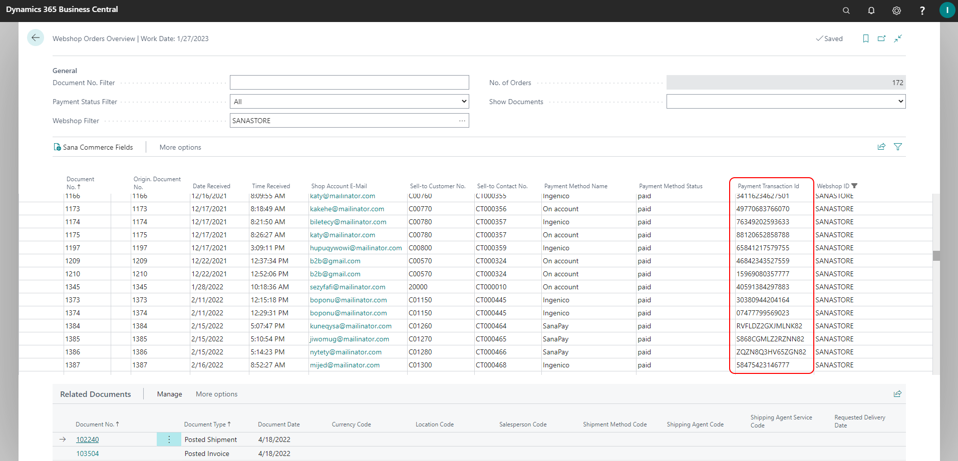Click the Sell-to Customer No. header
Image resolution: width=958 pixels, height=461 pixels.
[438, 186]
